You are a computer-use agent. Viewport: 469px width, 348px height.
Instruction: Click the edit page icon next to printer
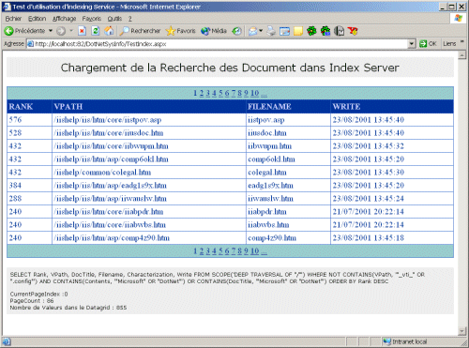point(284,31)
